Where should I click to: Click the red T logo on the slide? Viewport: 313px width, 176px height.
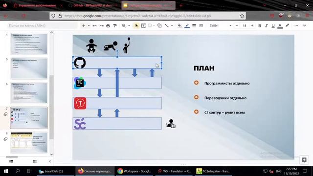pos(80,103)
